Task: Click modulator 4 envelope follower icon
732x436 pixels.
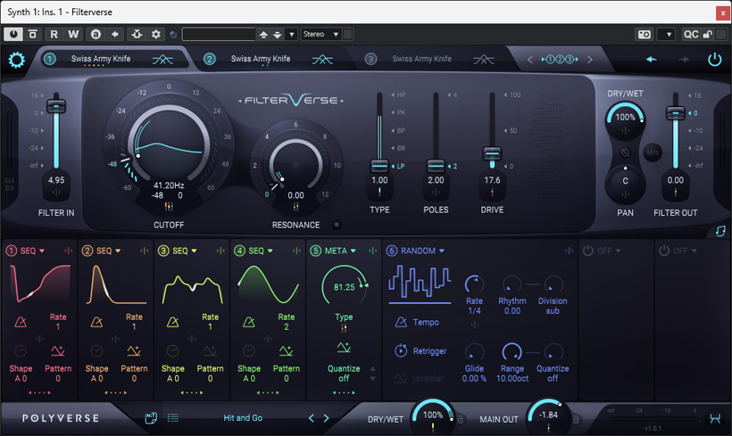Action: [x=286, y=350]
